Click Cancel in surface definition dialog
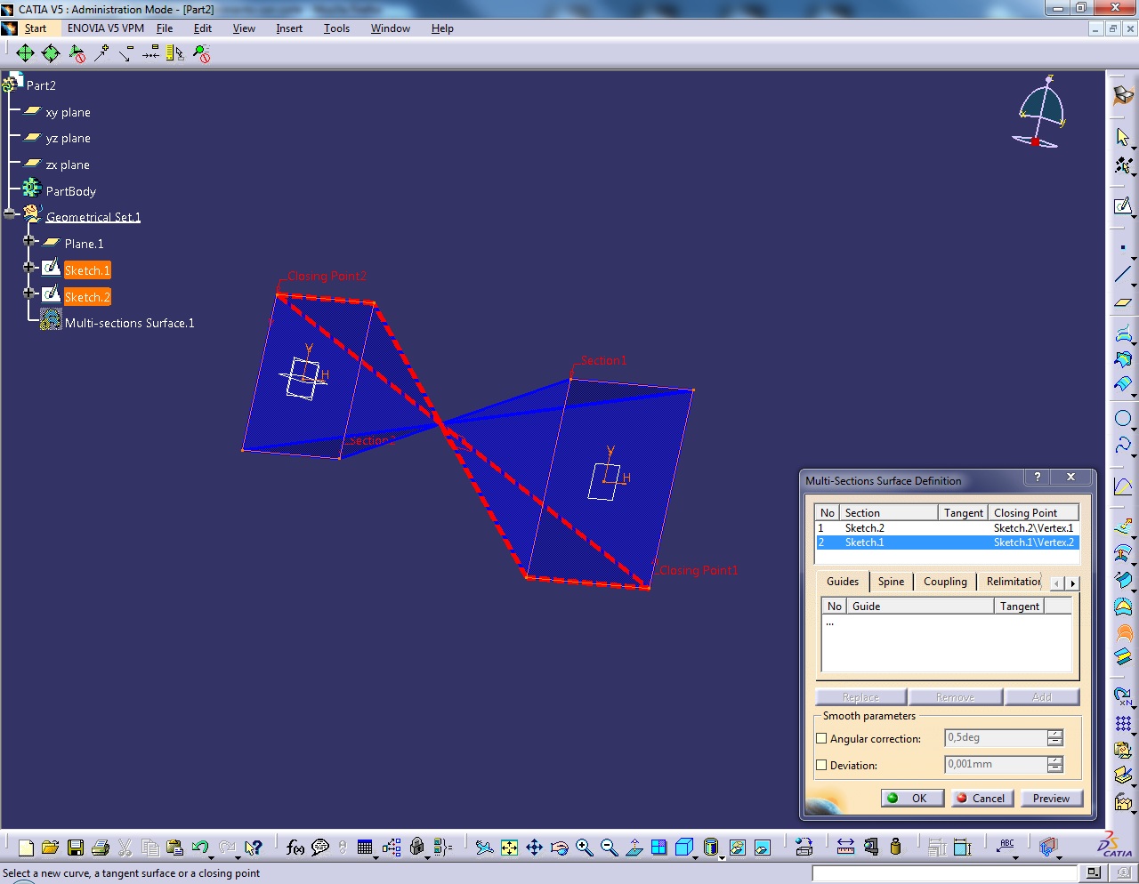Screen dimensions: 1139x884 click(981, 799)
